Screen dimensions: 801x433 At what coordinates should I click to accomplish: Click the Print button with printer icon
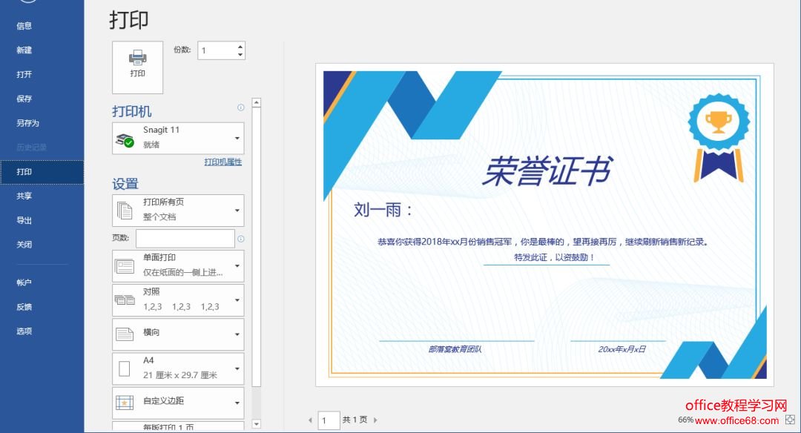137,67
